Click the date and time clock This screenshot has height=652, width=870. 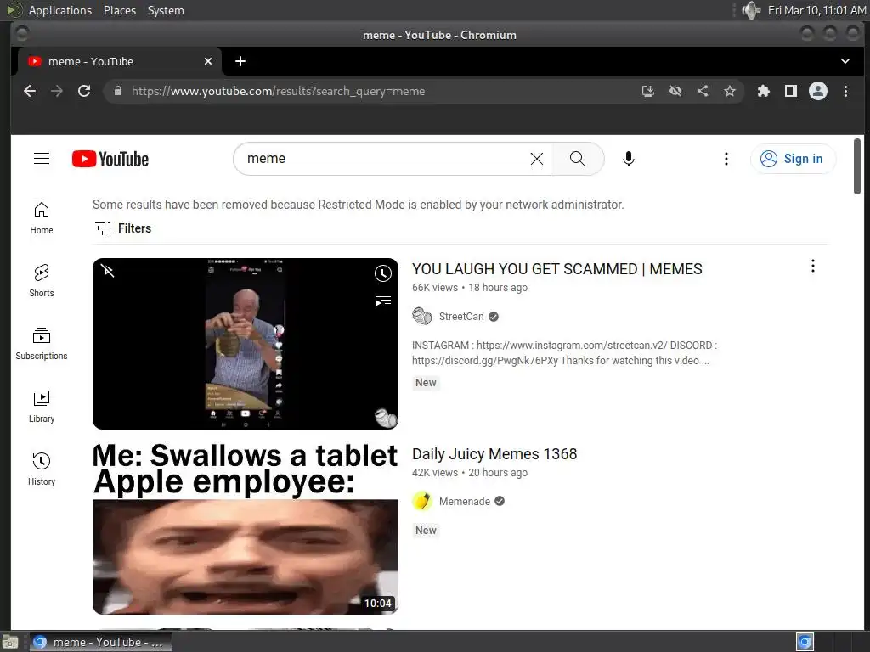click(816, 10)
